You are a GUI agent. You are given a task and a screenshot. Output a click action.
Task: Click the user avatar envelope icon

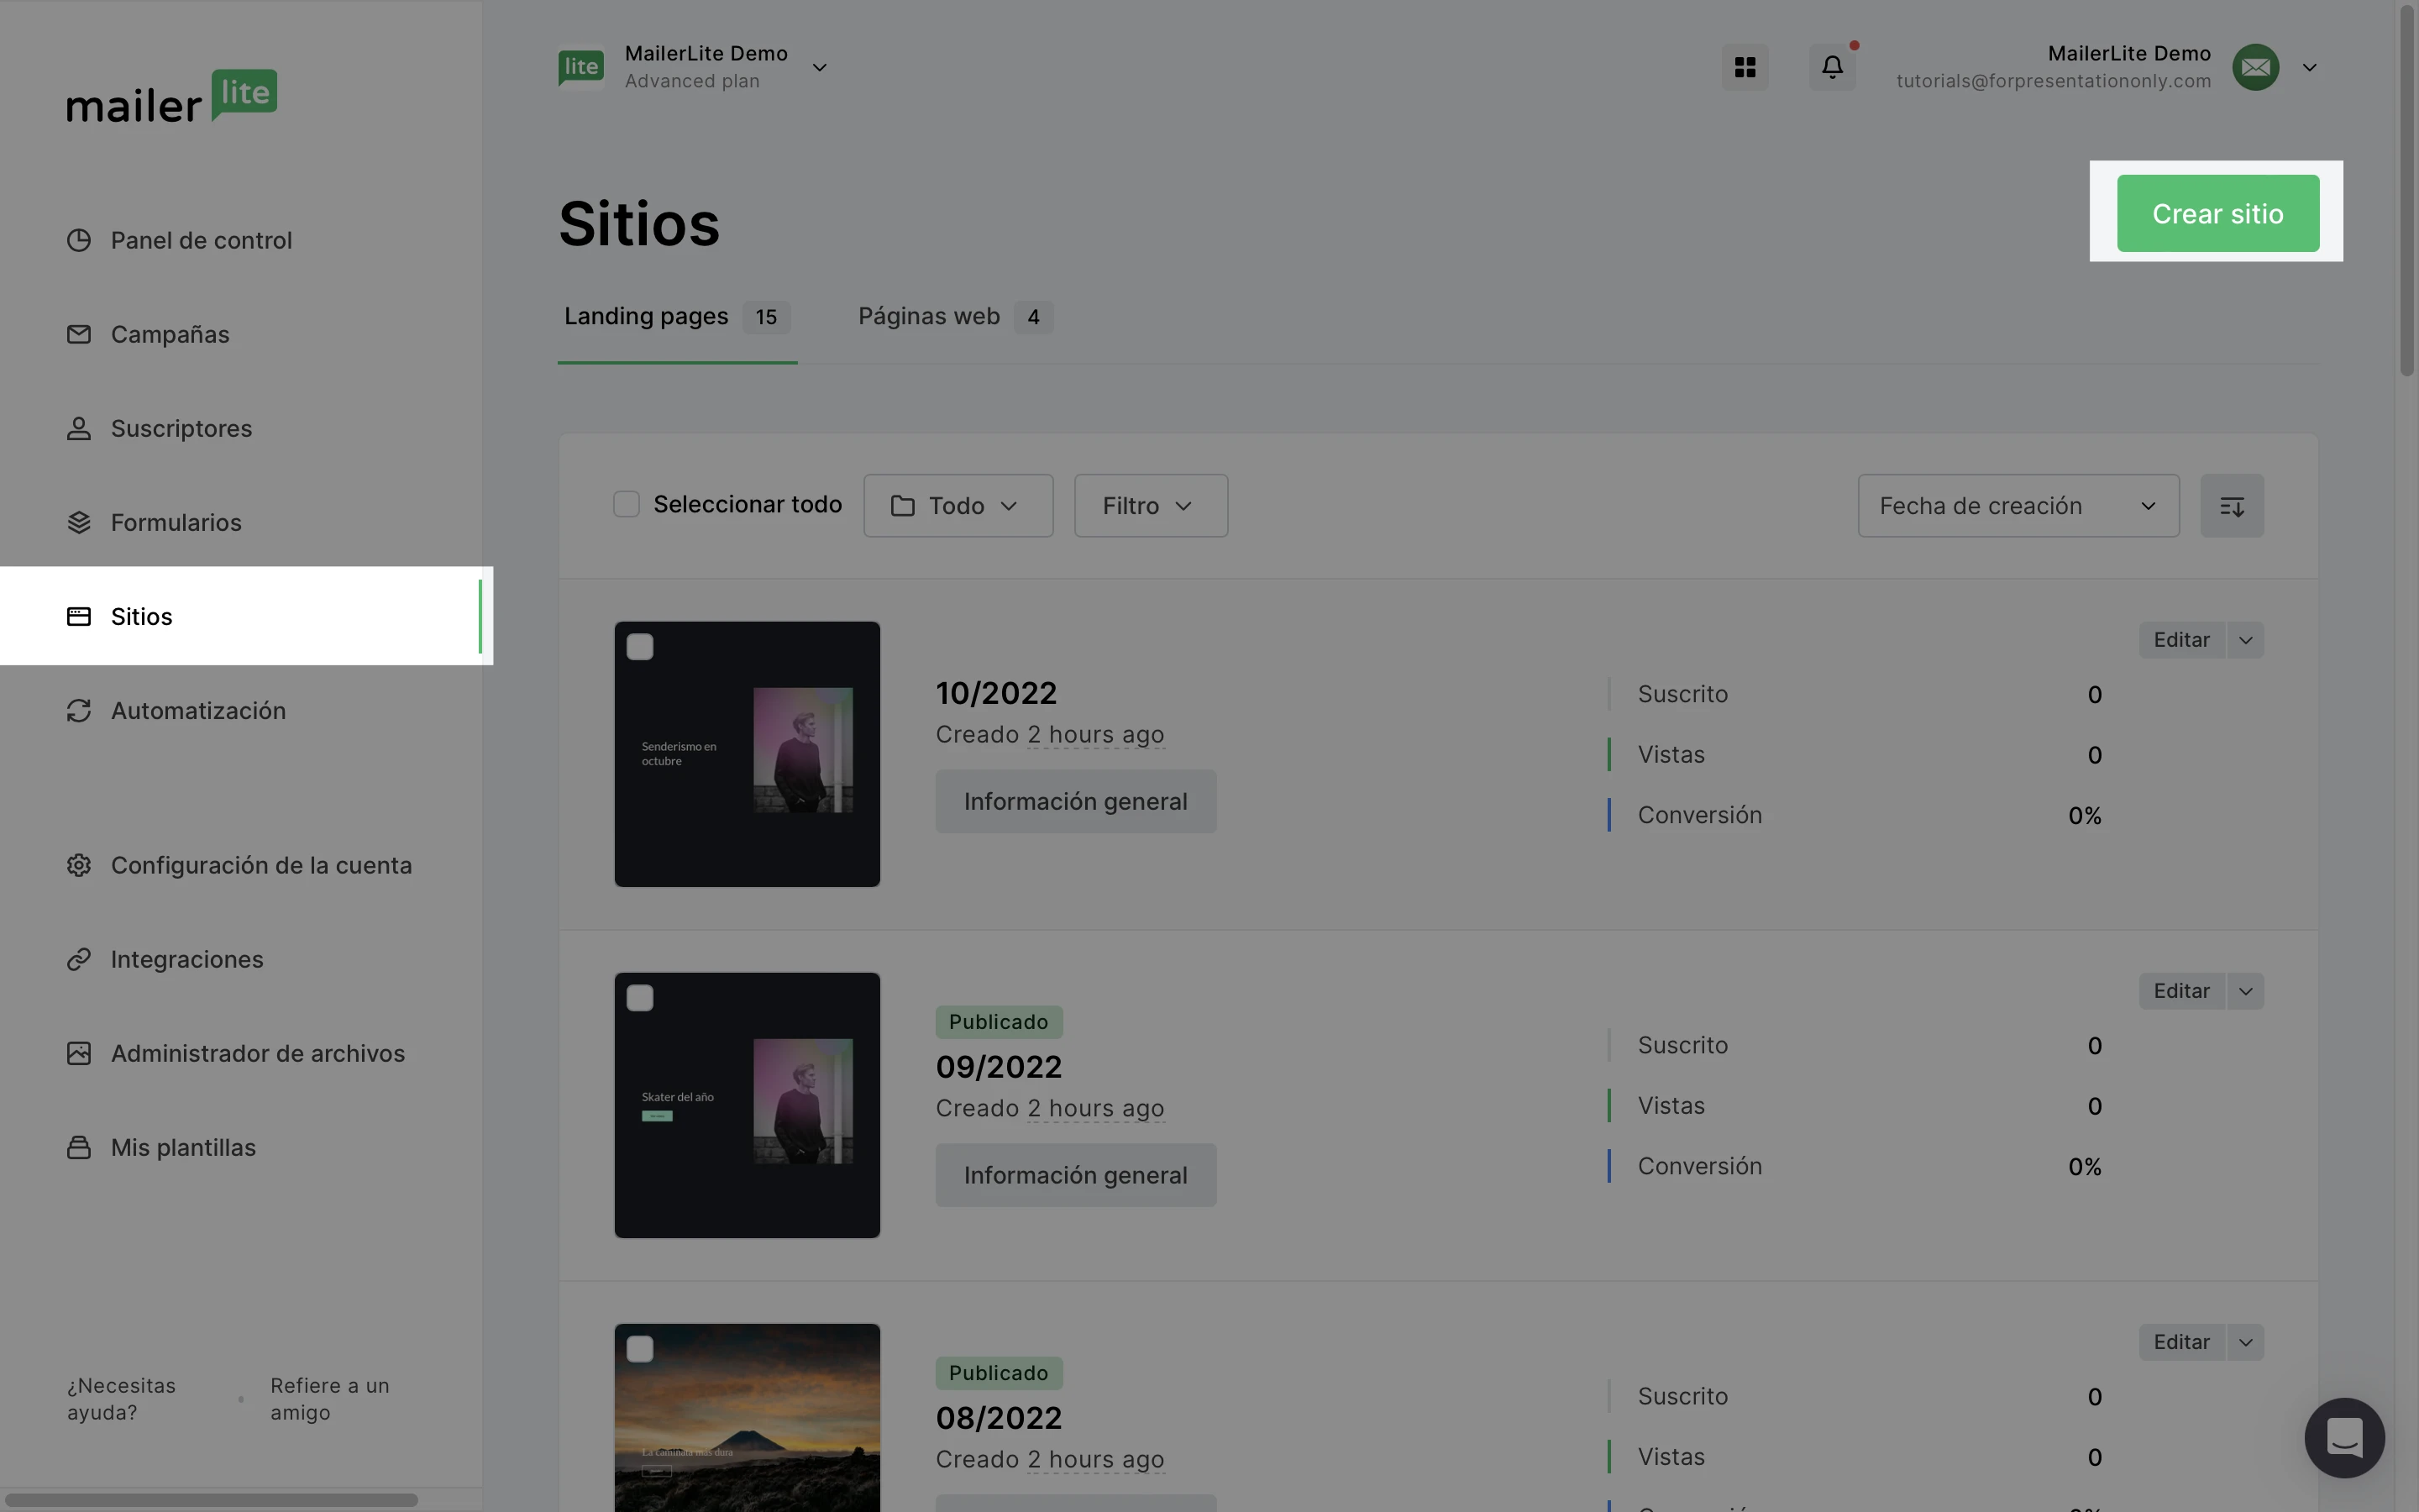[x=2255, y=67]
